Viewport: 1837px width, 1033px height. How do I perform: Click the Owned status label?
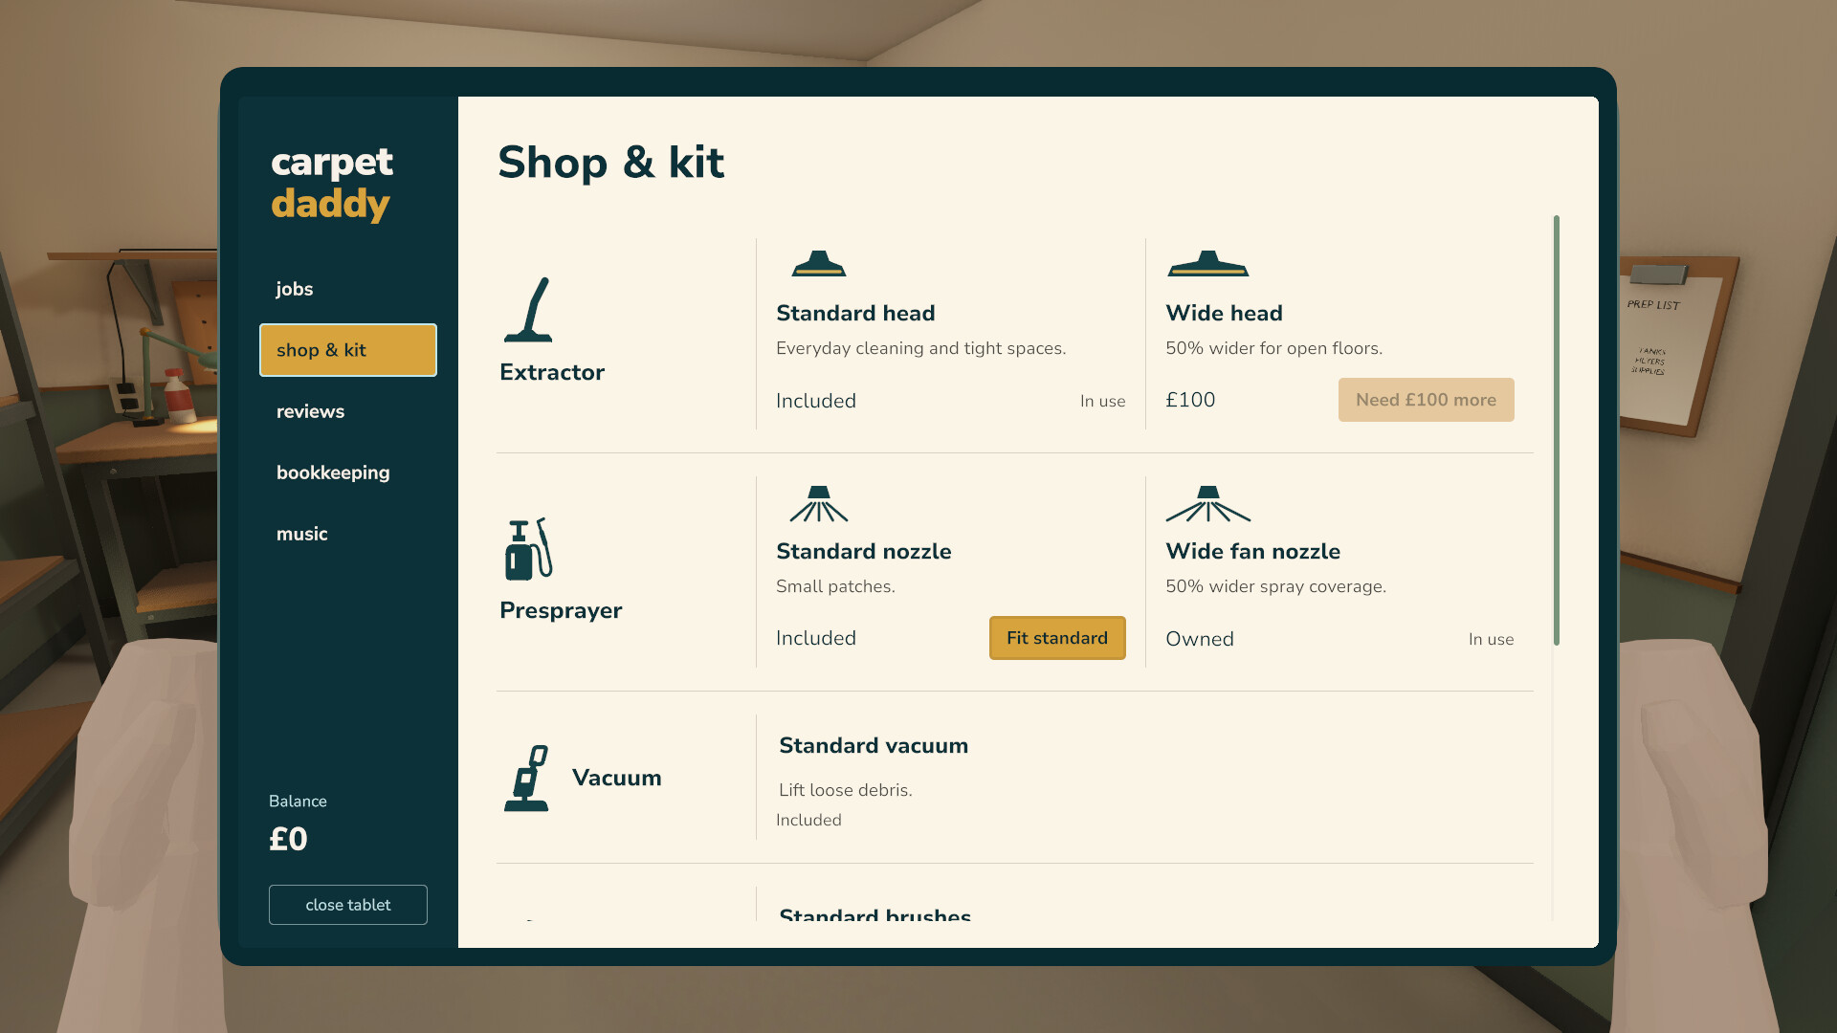coord(1200,639)
